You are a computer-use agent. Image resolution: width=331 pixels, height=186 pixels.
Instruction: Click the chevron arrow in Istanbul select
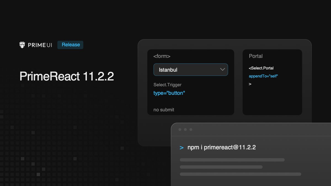point(223,70)
